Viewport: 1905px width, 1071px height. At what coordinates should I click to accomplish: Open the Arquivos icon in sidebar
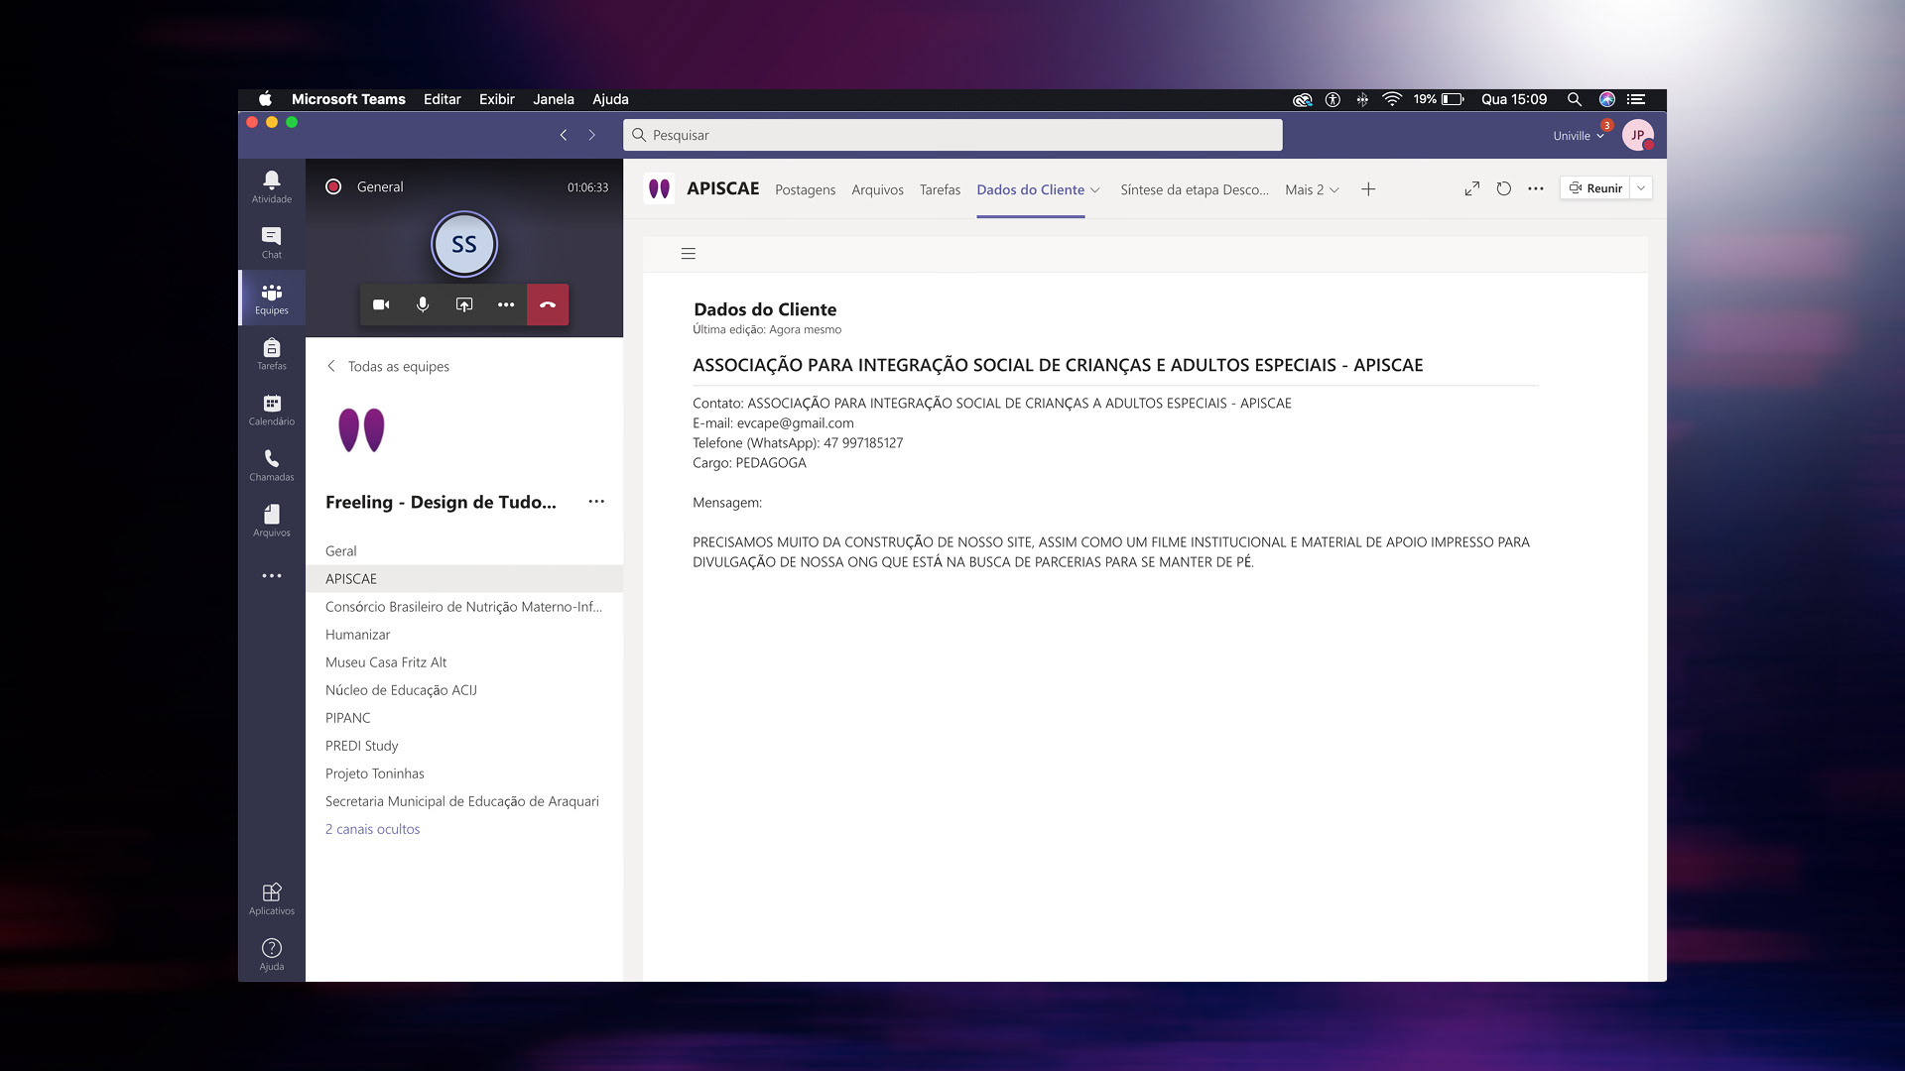pyautogui.click(x=271, y=520)
